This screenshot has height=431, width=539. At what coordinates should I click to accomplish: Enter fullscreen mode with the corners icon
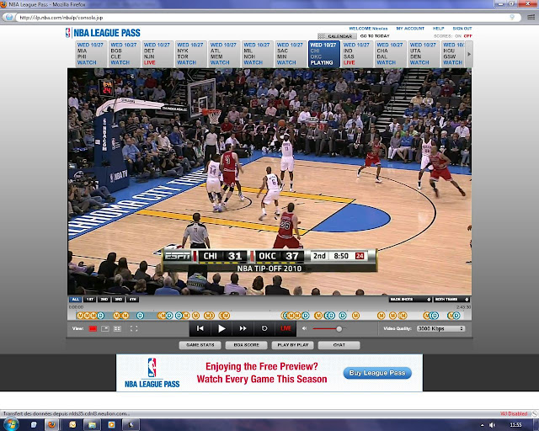134,328
